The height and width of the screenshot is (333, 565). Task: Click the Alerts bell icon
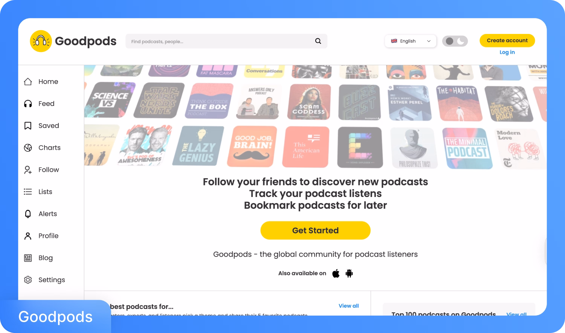[28, 214]
